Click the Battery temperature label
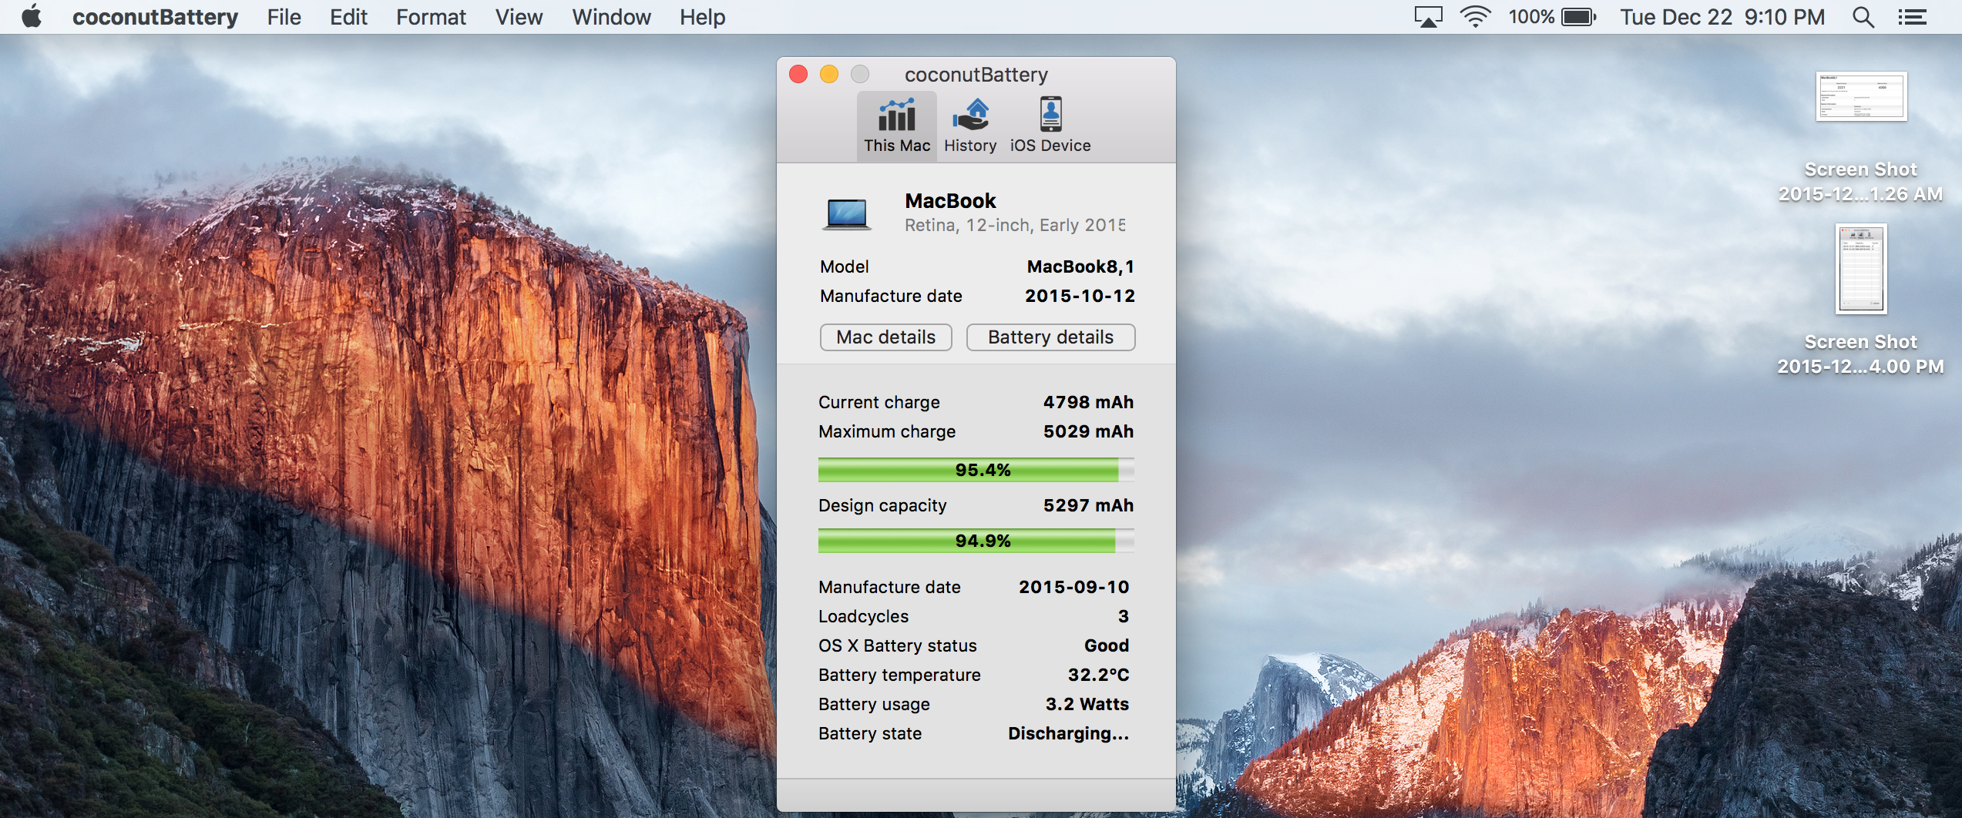Screen dimensions: 1962x818 point(899,675)
